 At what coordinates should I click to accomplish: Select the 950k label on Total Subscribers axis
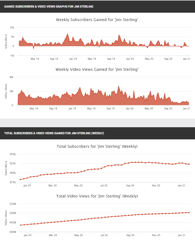click(13, 154)
